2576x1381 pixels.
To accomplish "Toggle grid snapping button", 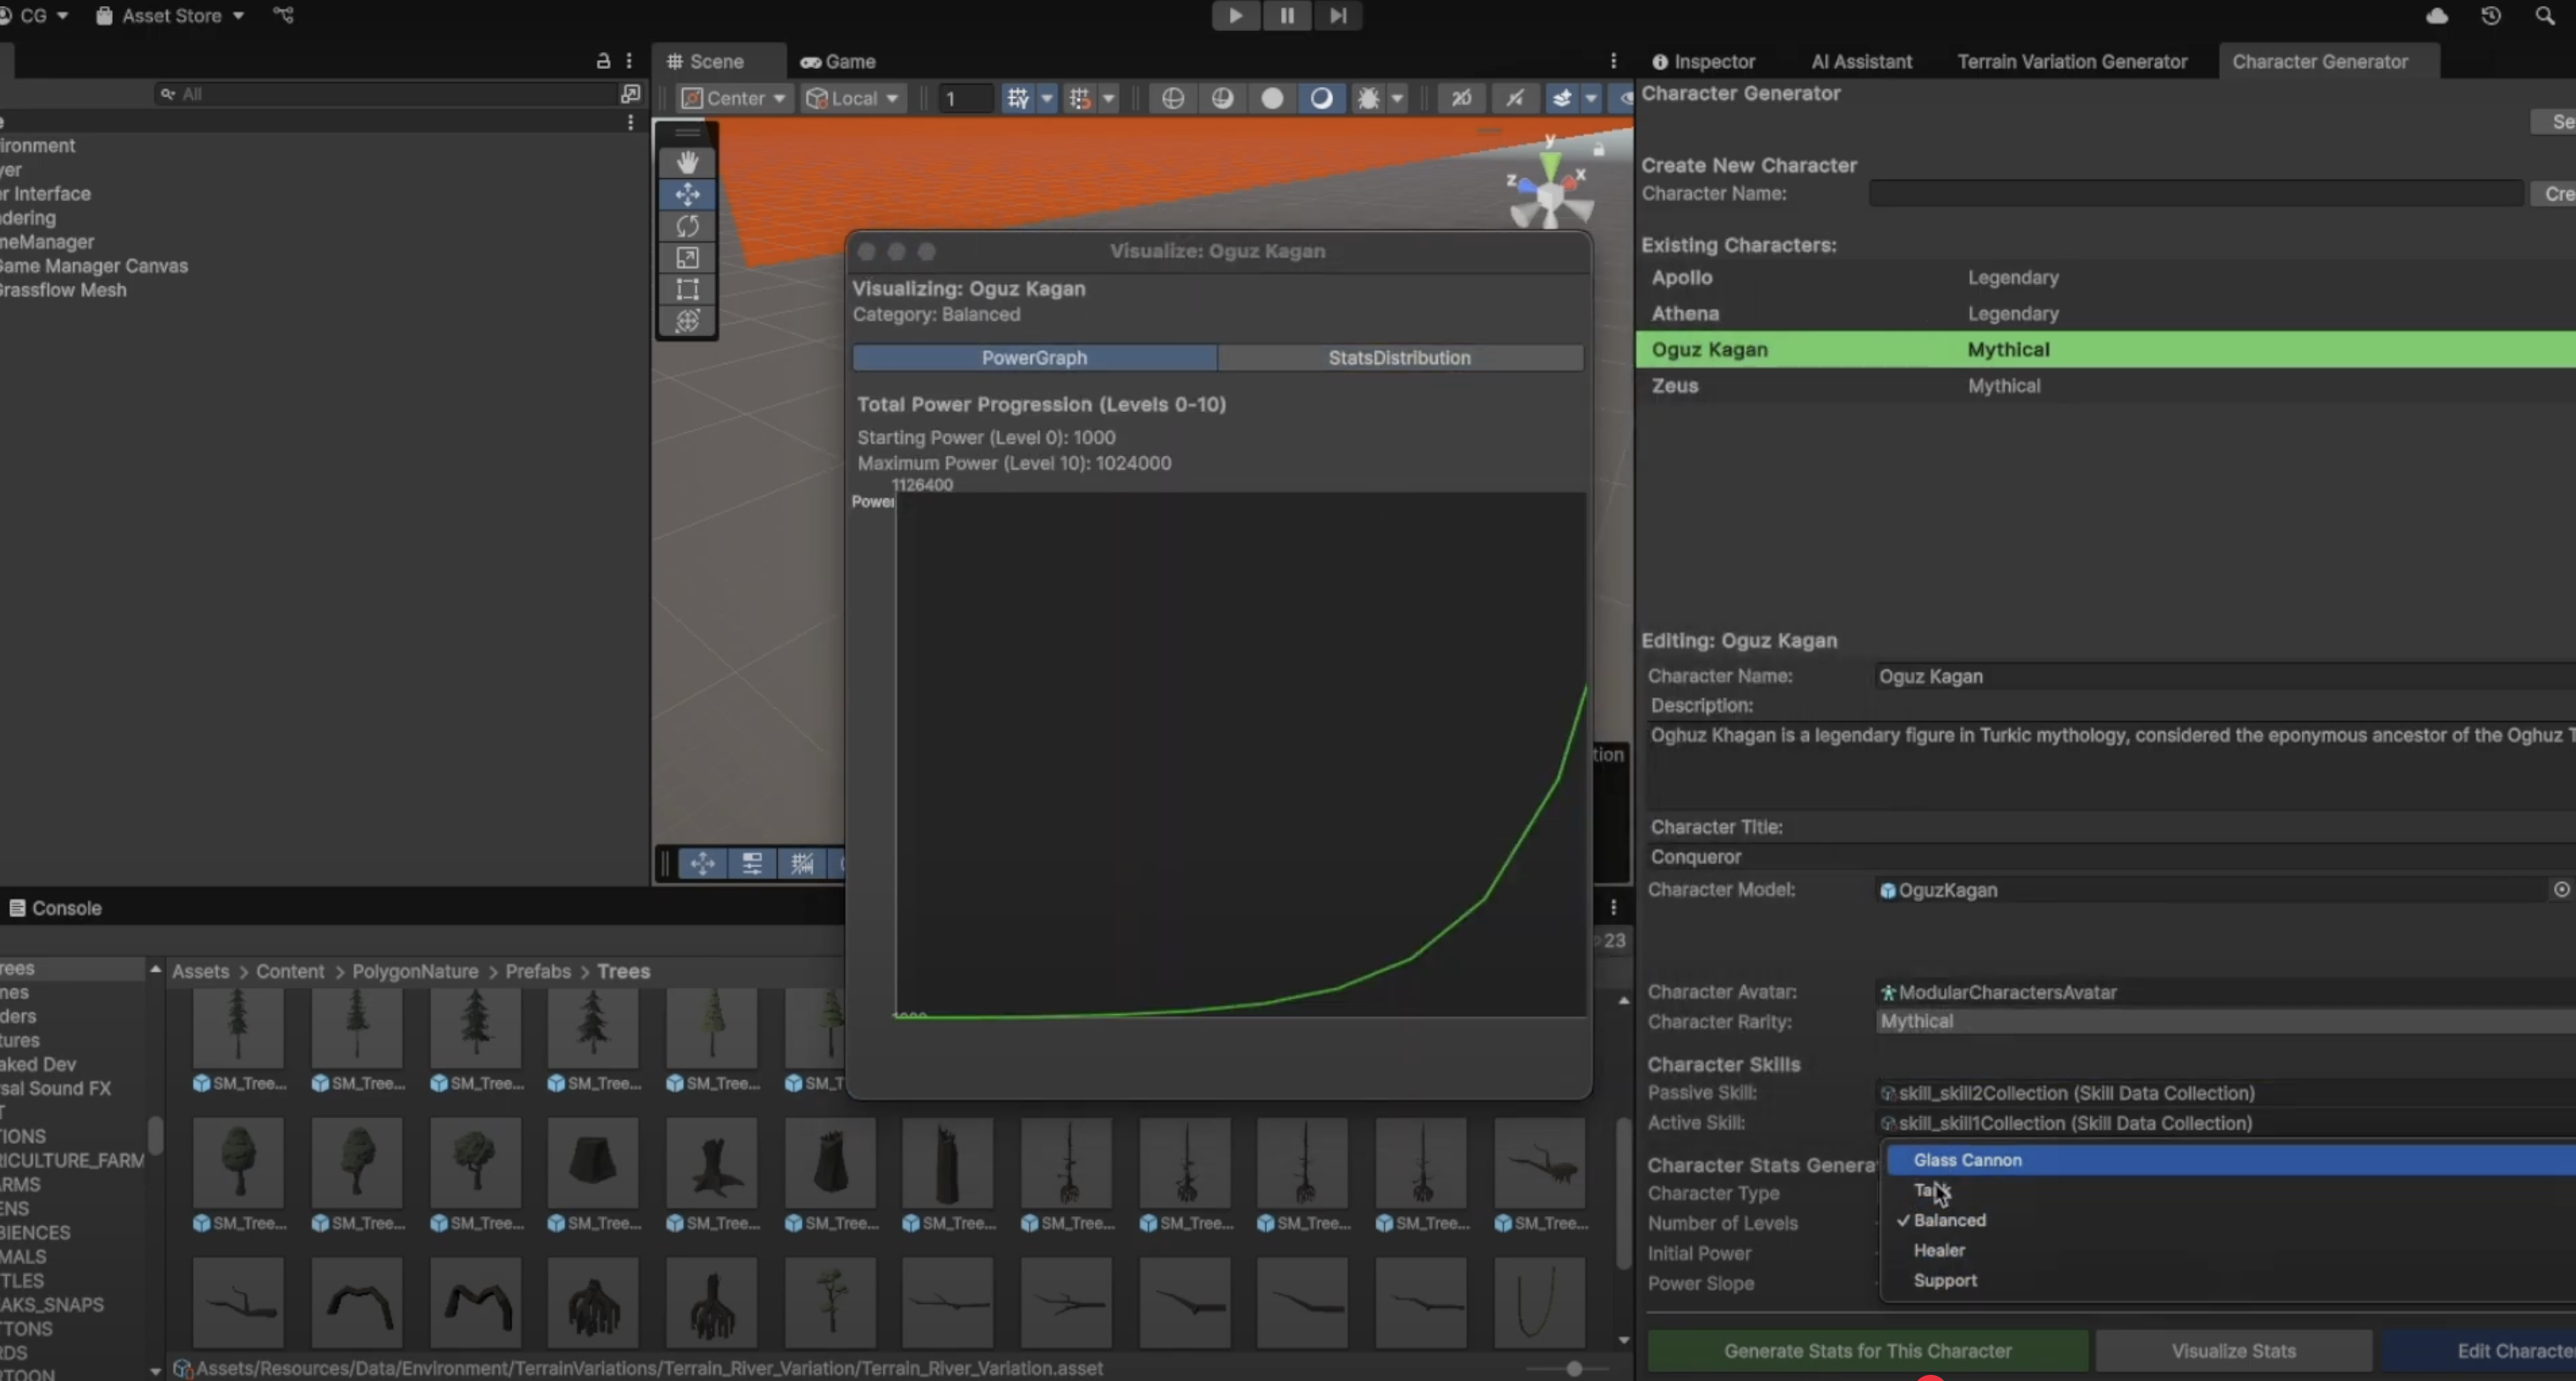I will (1080, 98).
